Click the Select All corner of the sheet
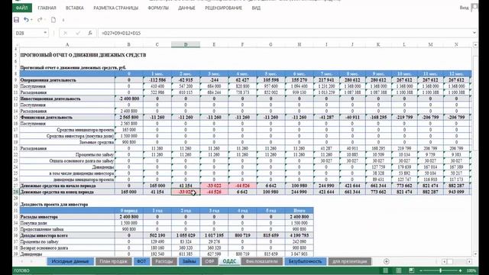Viewport: 489px width, 275px height. point(16,44)
